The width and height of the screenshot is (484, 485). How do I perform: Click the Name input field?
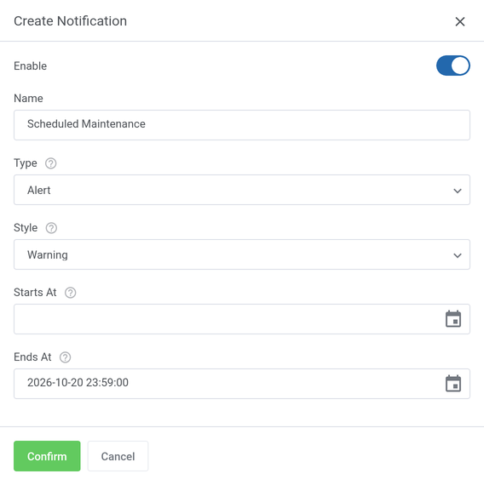242,125
